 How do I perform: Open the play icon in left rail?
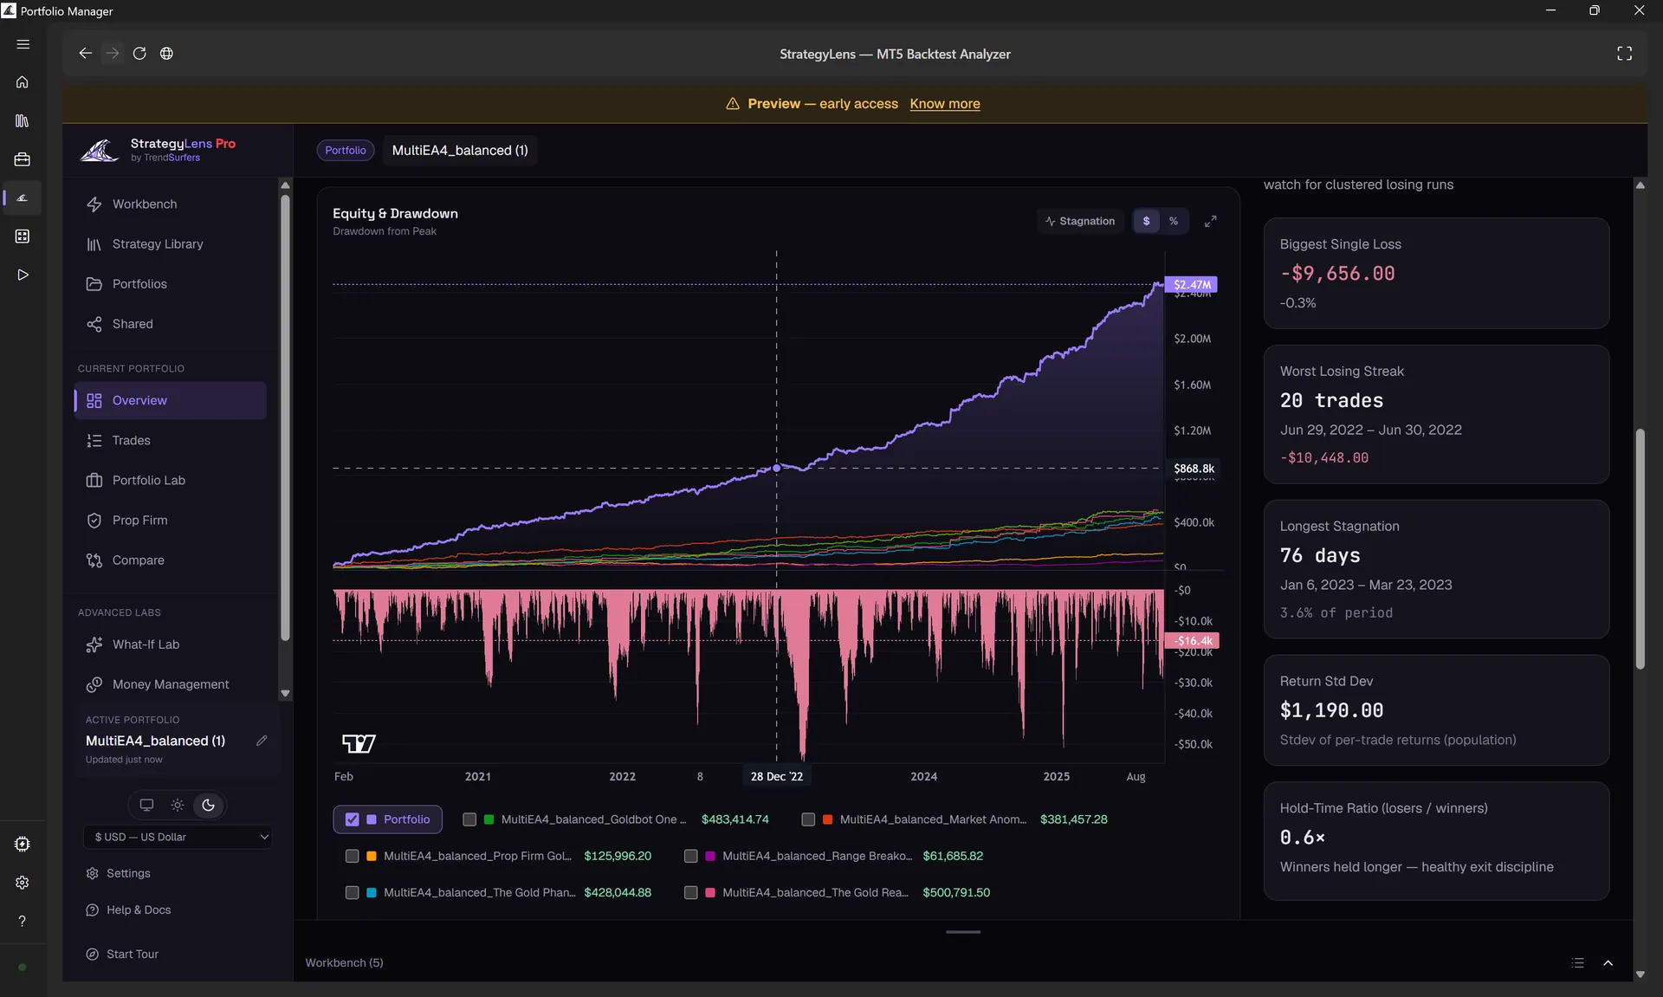pyautogui.click(x=23, y=275)
